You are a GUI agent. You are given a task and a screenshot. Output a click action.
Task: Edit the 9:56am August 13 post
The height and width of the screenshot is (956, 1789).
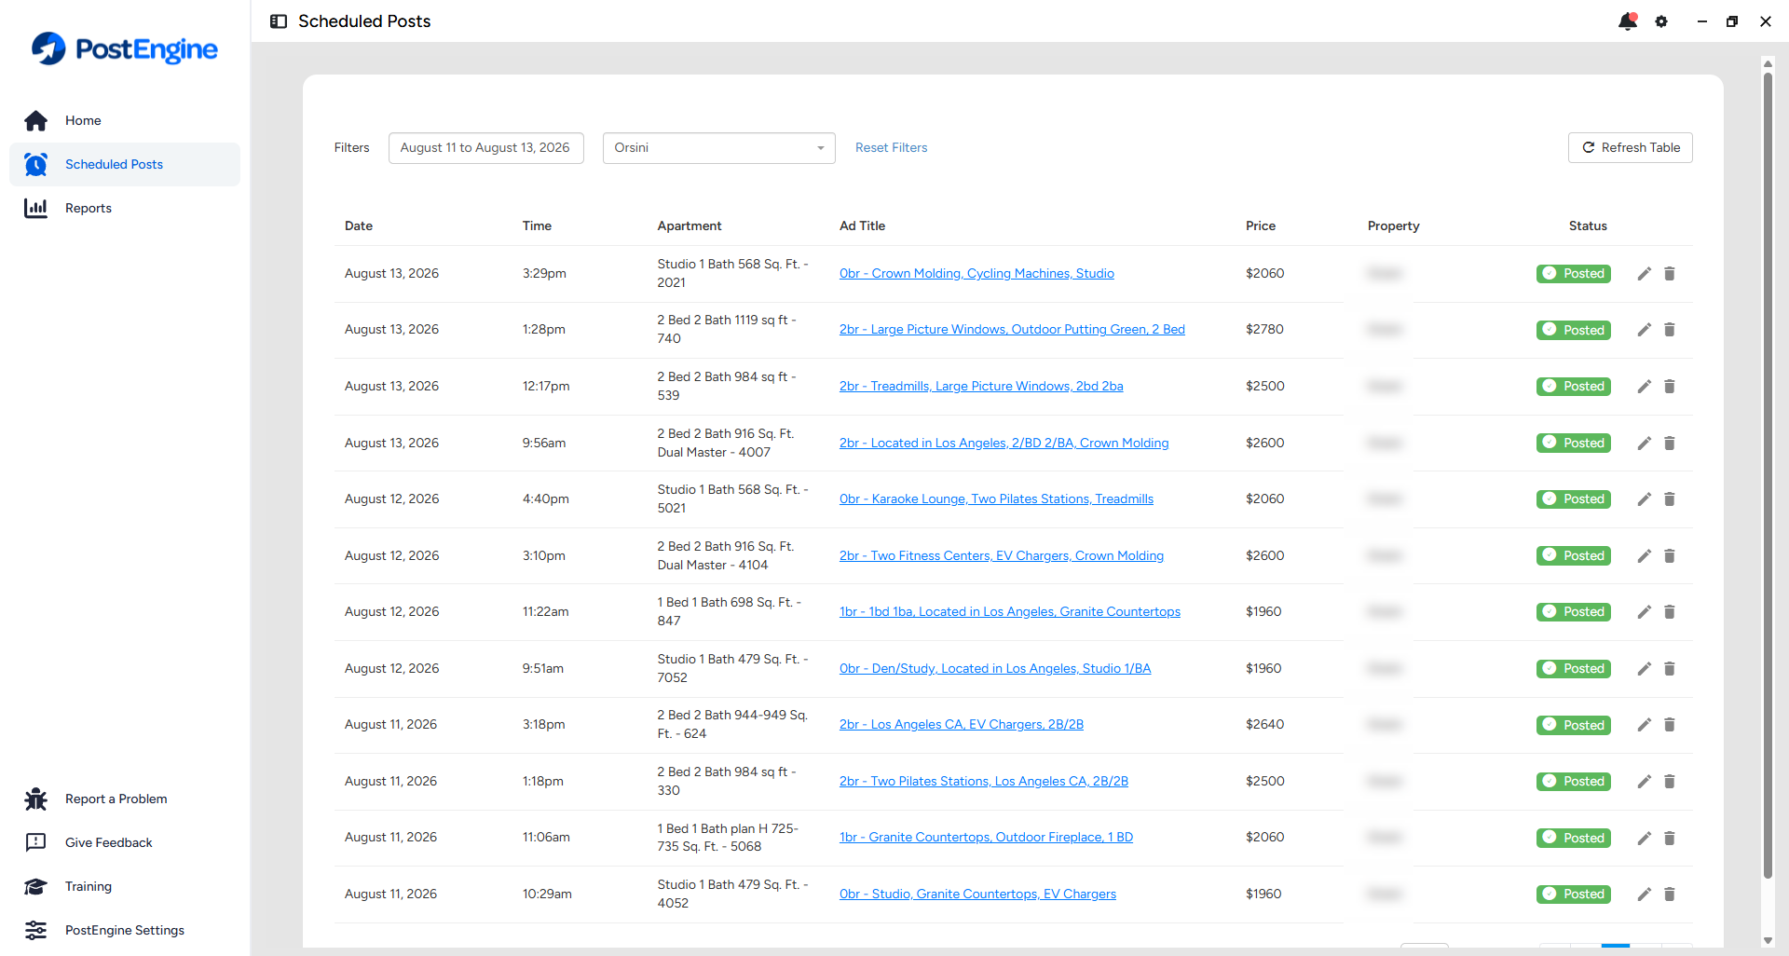pos(1645,444)
